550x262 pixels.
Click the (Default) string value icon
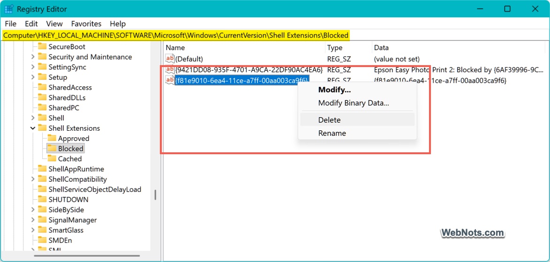pyautogui.click(x=170, y=59)
